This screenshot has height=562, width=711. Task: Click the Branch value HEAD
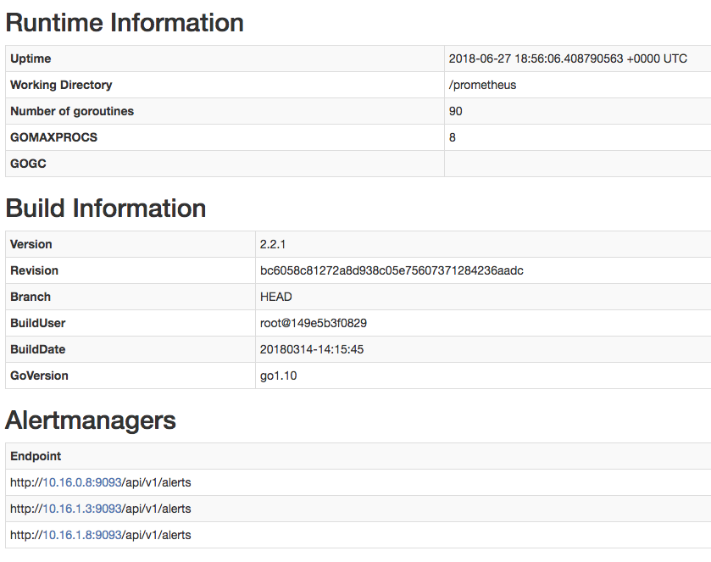point(275,297)
